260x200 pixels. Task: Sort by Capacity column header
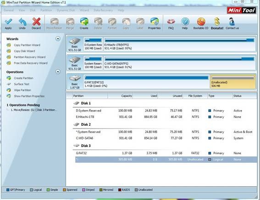click(120, 96)
